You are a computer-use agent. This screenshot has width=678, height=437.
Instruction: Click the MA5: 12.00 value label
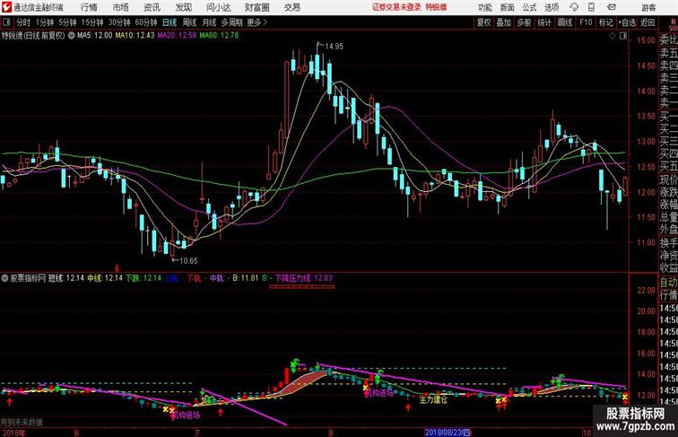[95, 36]
